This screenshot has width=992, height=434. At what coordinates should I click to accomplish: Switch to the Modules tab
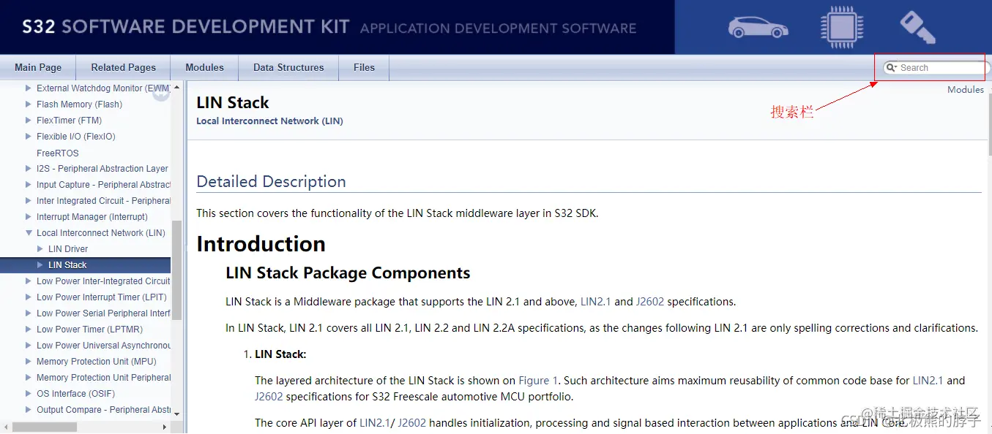pyautogui.click(x=204, y=67)
